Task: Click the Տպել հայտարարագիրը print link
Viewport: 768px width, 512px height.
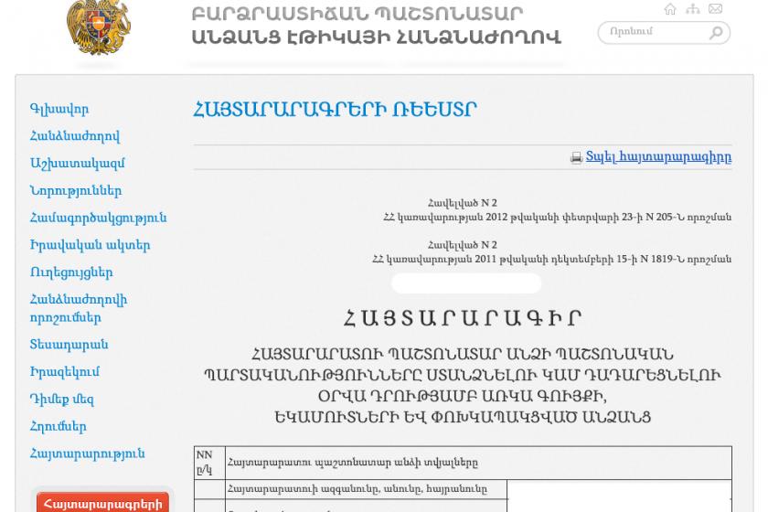Action: click(659, 156)
